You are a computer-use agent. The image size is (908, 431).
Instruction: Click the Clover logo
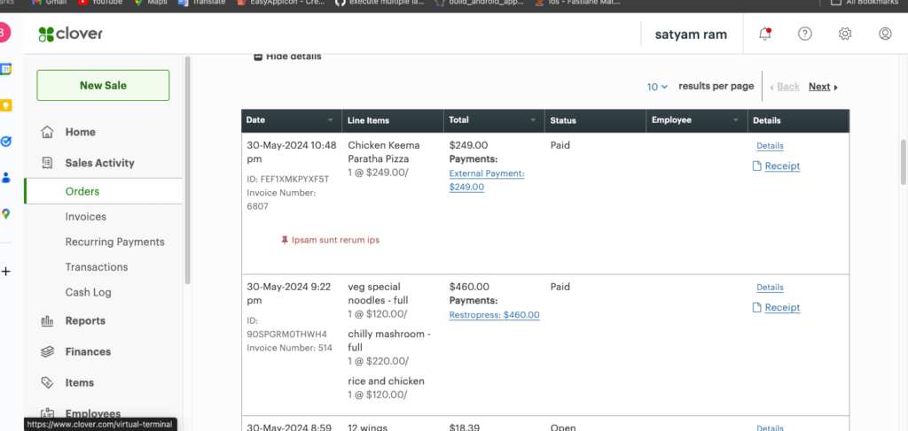[x=71, y=35]
